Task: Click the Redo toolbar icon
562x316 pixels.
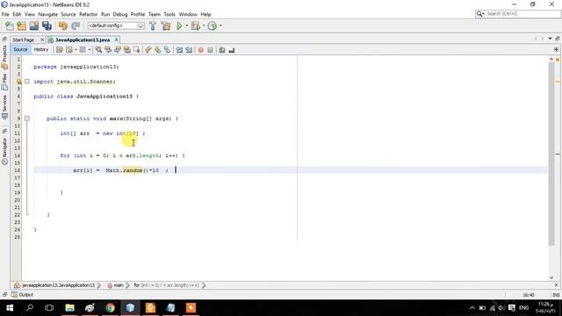Action: [x=76, y=25]
